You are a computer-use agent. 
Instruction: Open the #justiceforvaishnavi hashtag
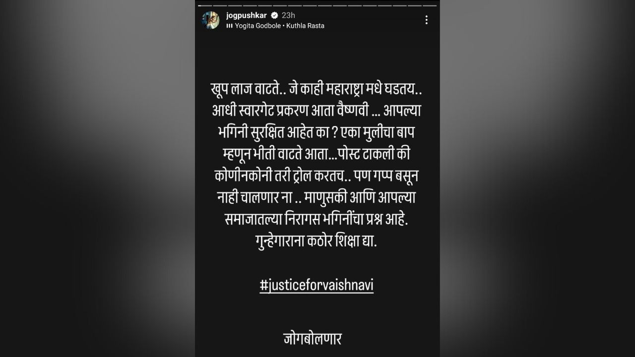pyautogui.click(x=317, y=286)
